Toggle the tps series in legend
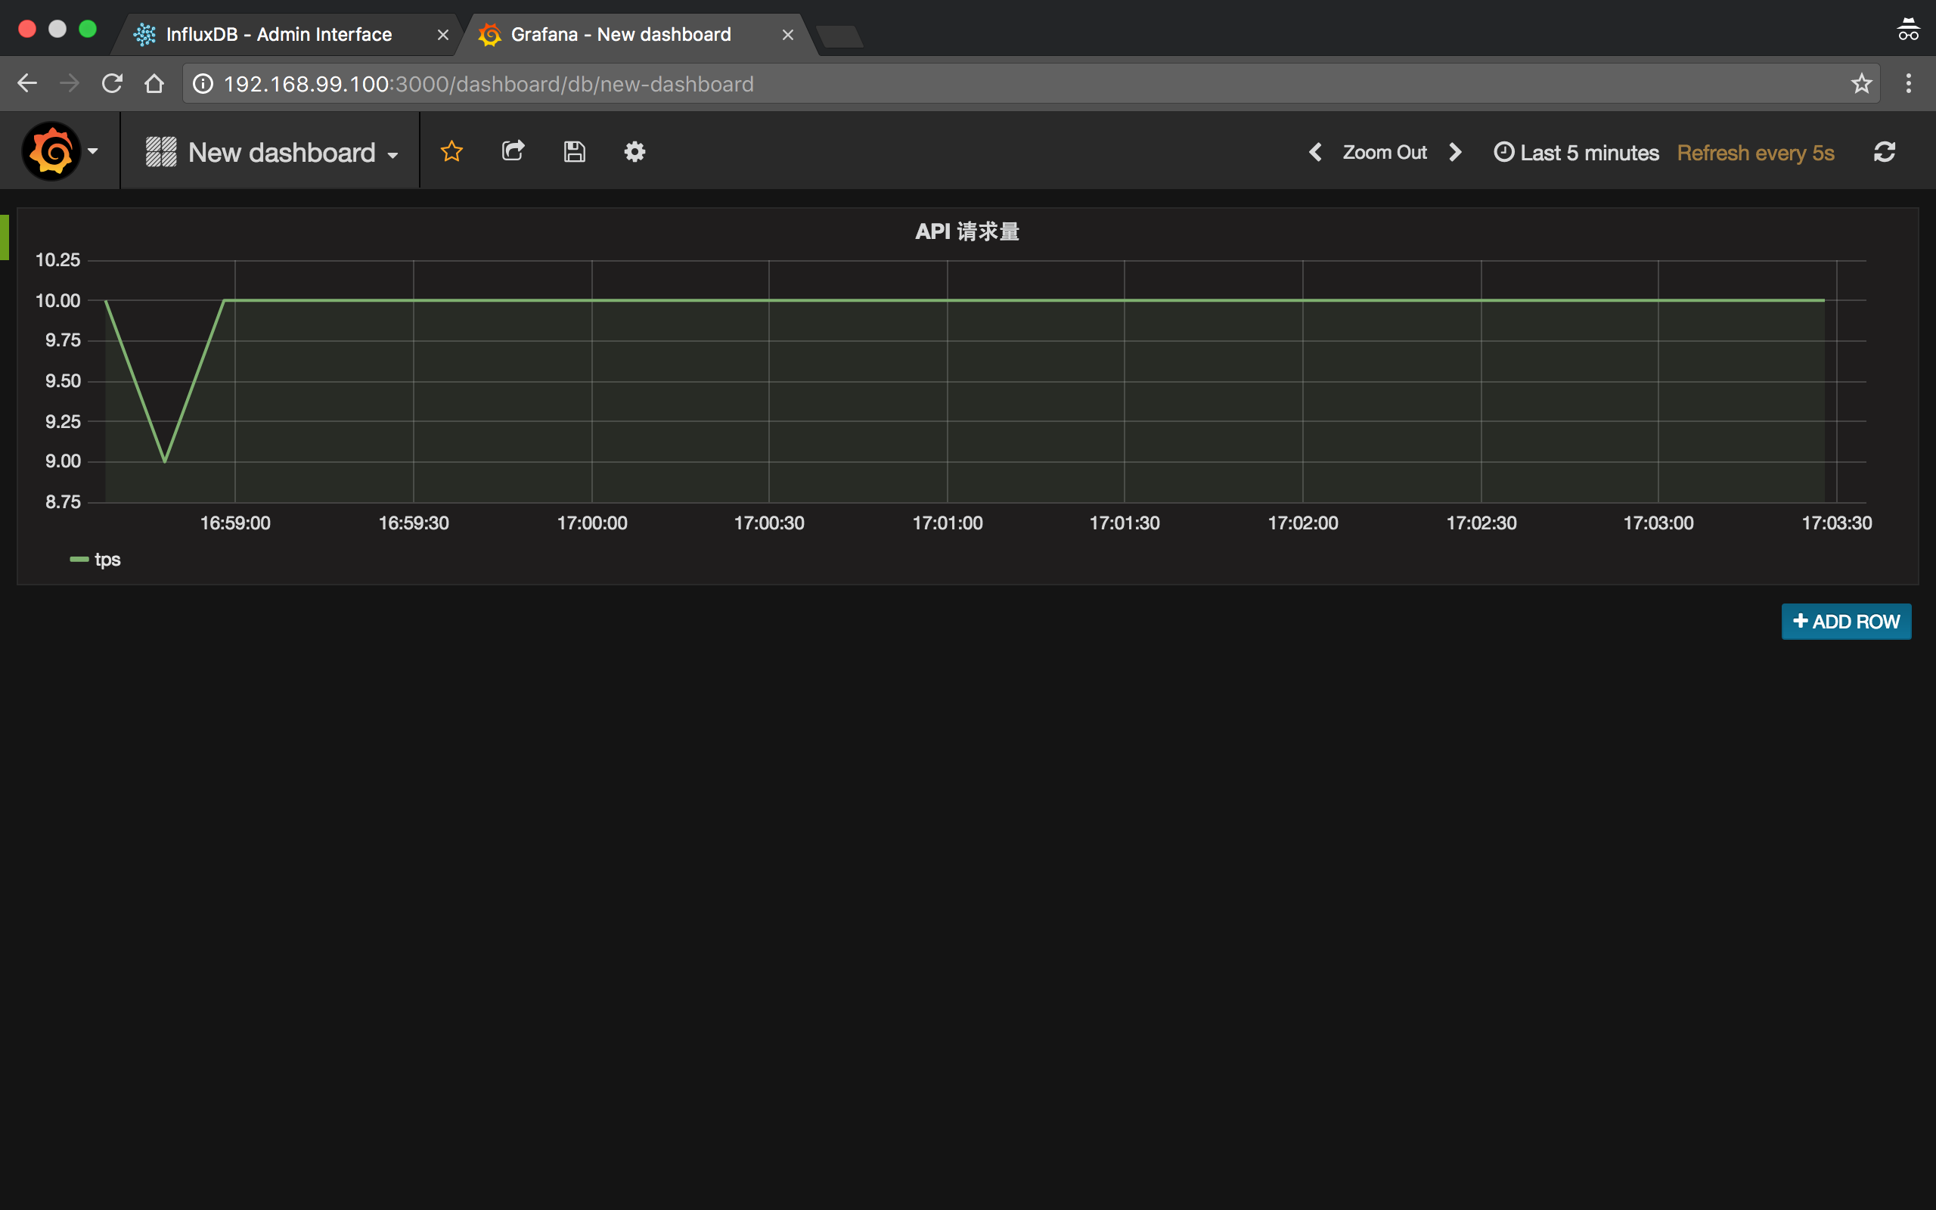1936x1210 pixels. tap(107, 560)
